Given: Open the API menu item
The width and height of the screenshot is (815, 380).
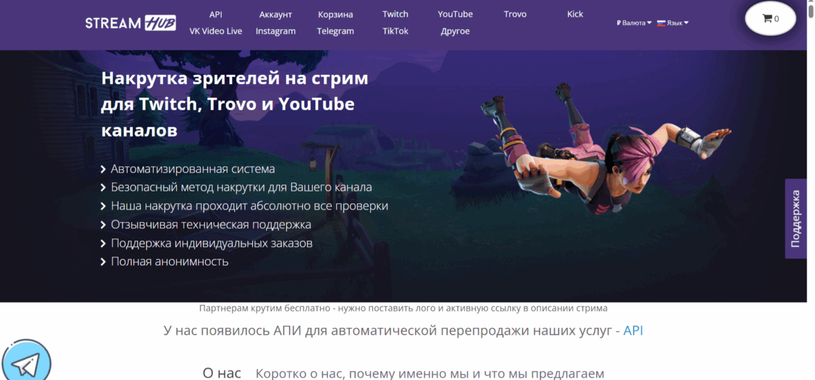Looking at the screenshot, I should 216,14.
